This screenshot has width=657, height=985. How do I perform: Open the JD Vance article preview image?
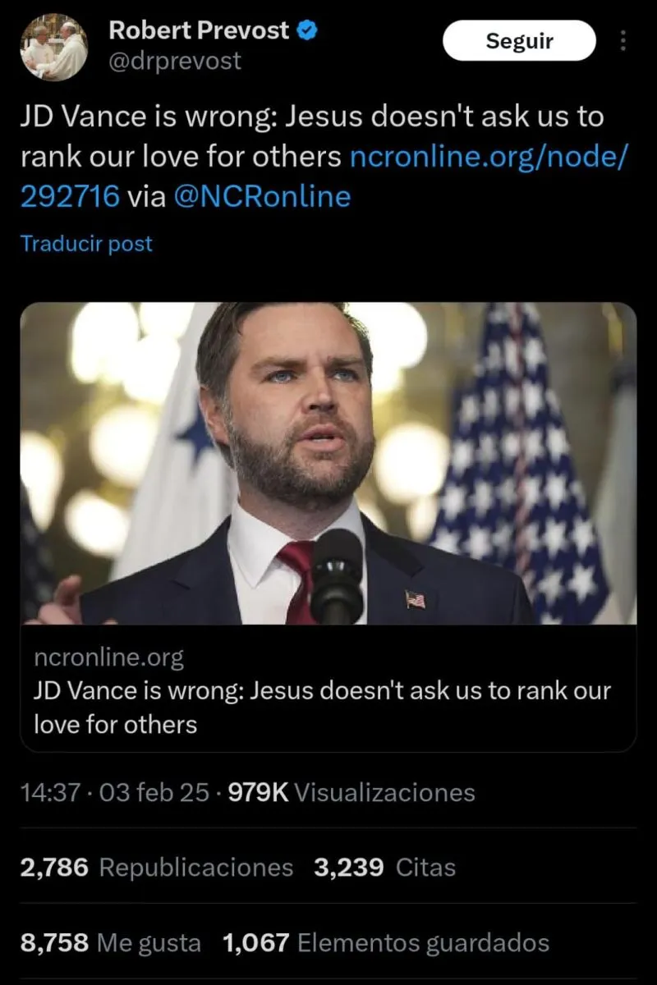pos(328,463)
